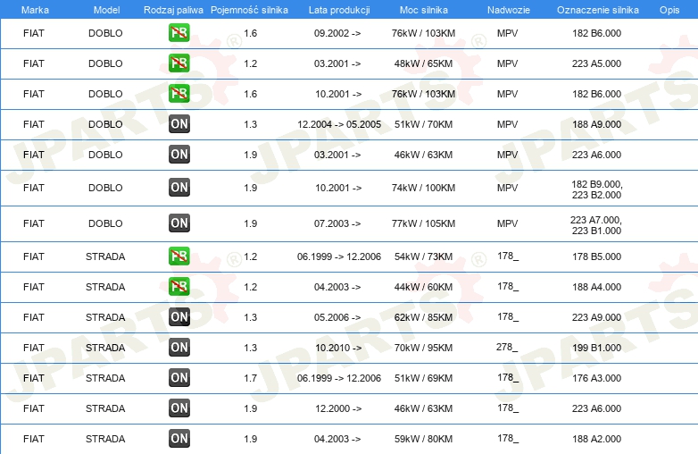Click power value 54kW / 73KM

[x=423, y=256]
